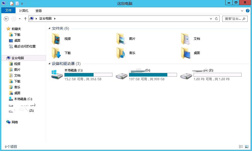Expand the ribbon with chevron
Viewport: 252px width, 151px height.
tap(242, 11)
